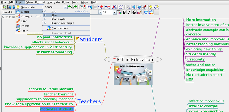Open the Filter menu
Image resolution: width=229 pixels, height=112 pixels.
click(x=66, y=2)
